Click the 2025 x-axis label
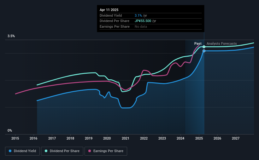This screenshot has height=160, width=259. [199, 138]
